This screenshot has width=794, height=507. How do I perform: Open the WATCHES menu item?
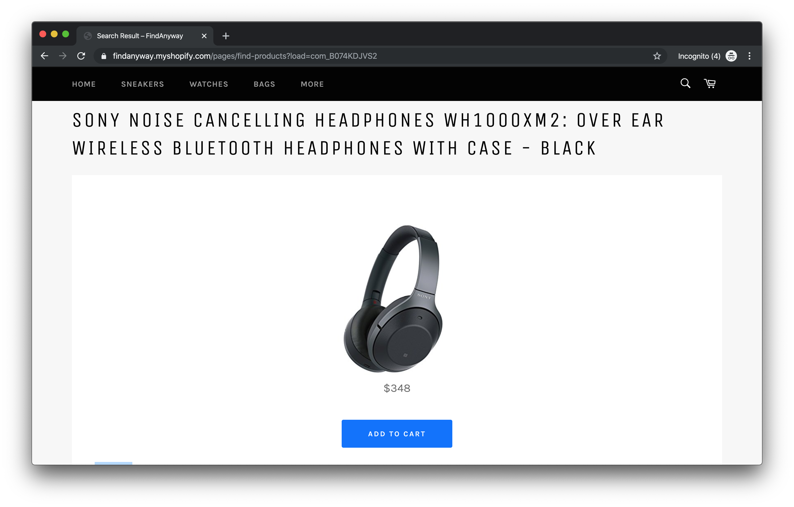point(209,84)
